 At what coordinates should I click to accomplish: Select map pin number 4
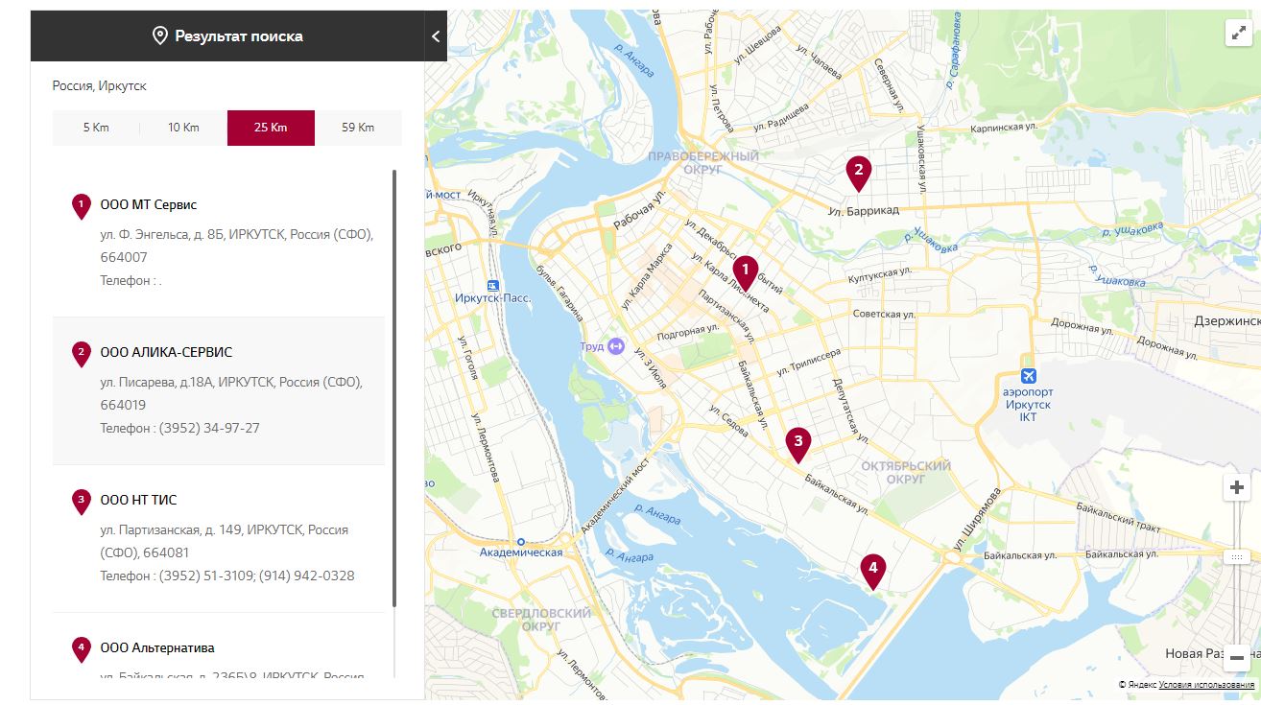tap(872, 569)
